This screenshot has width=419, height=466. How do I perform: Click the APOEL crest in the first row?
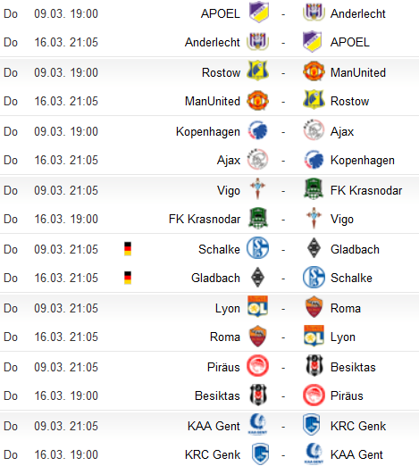point(258,12)
